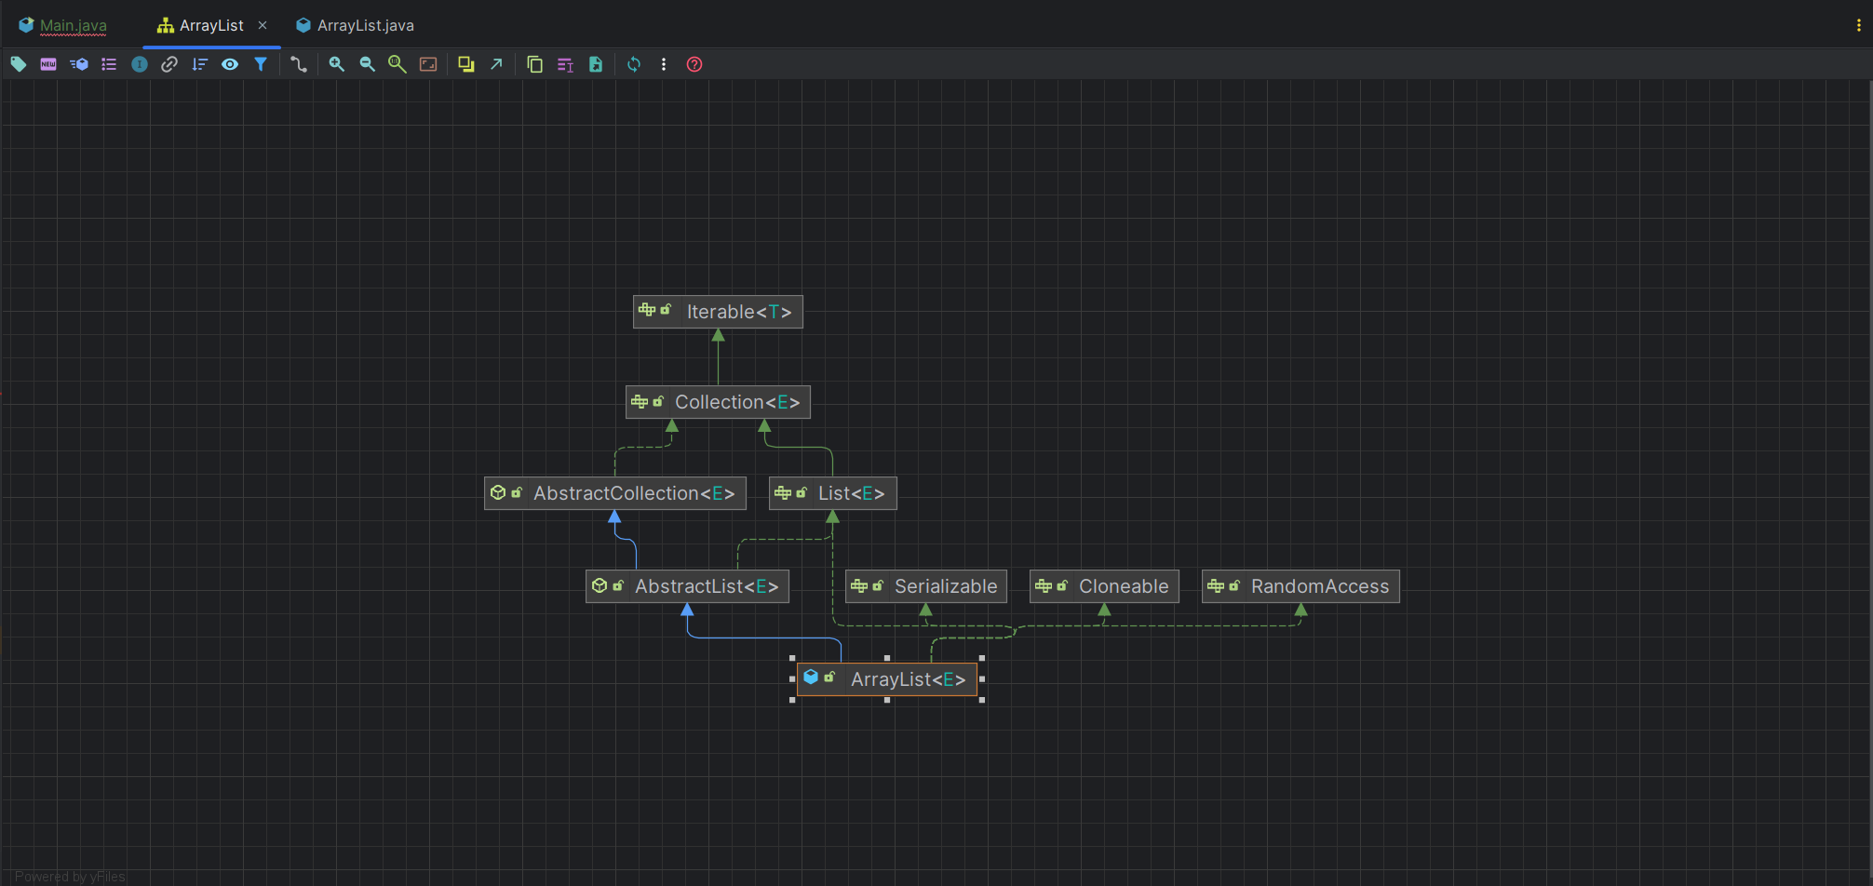
Task: Toggle Constructors display with NEW icon
Action: (x=48, y=64)
